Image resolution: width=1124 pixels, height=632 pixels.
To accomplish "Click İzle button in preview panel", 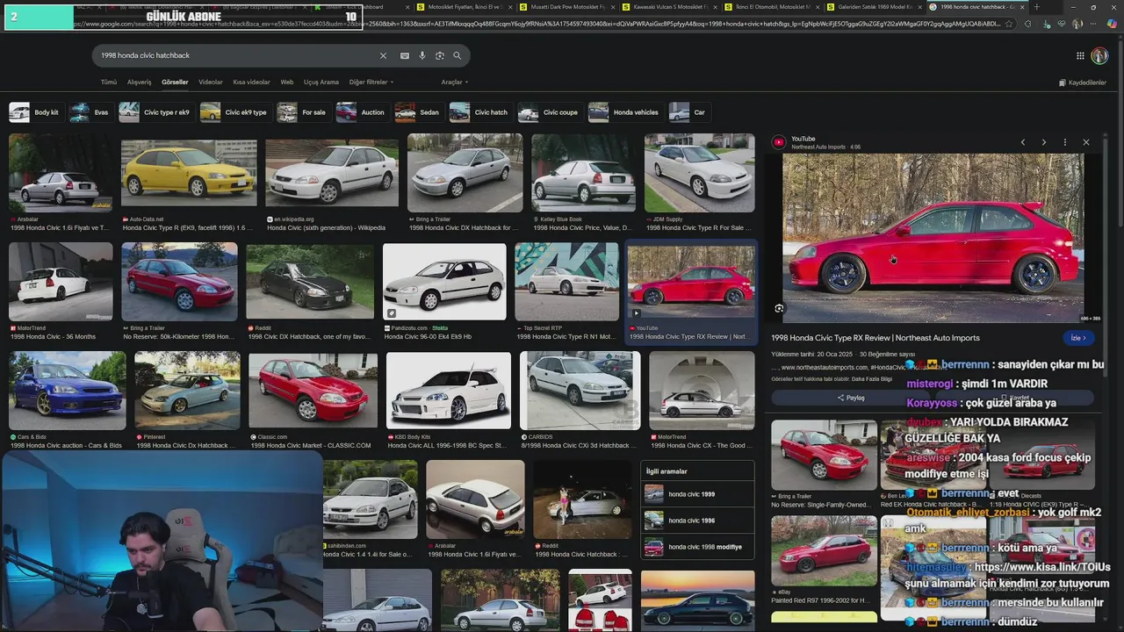I will [x=1077, y=338].
